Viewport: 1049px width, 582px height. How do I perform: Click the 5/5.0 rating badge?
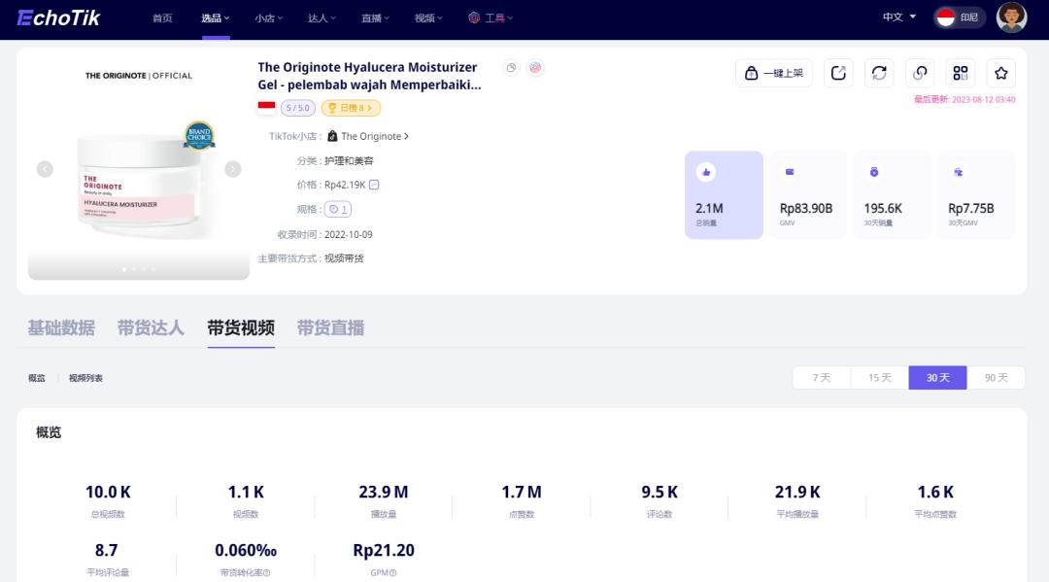pyautogui.click(x=298, y=108)
